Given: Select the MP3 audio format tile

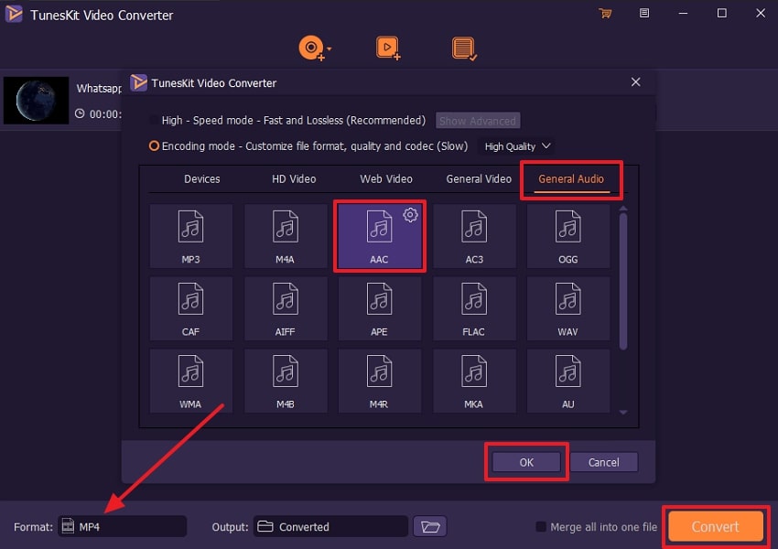Looking at the screenshot, I should (190, 236).
